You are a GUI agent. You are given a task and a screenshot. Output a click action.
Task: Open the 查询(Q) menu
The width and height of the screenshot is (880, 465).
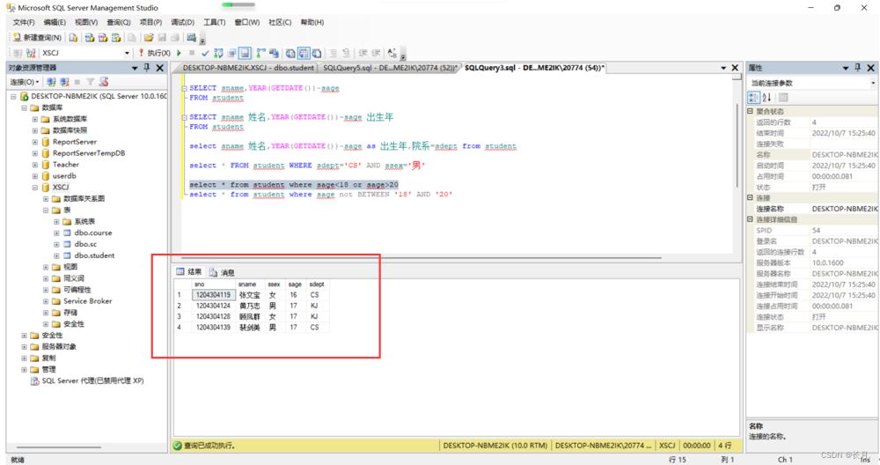tap(118, 22)
